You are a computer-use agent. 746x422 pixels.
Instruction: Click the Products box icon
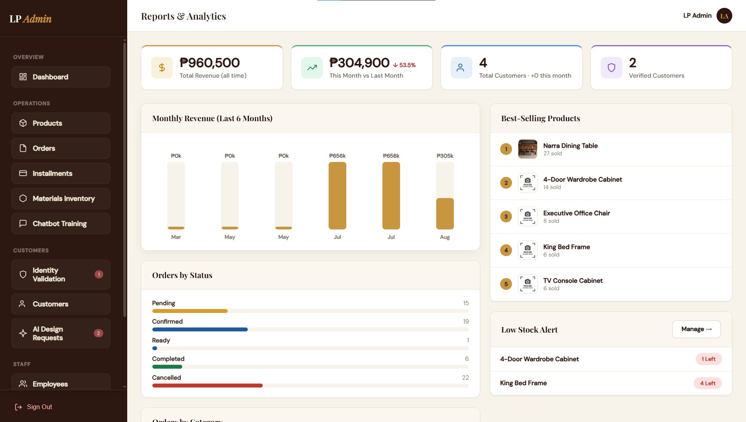[x=23, y=123]
